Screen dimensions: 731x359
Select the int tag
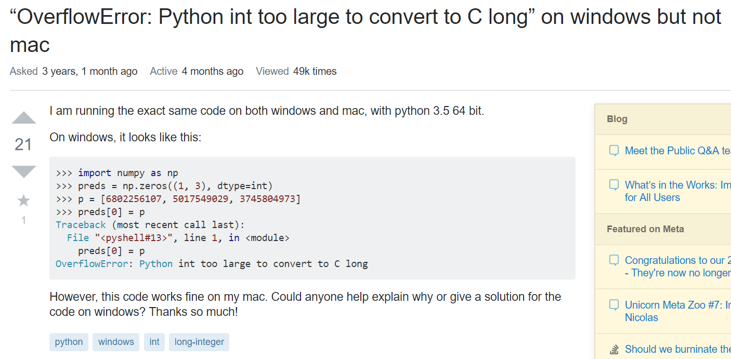point(154,342)
